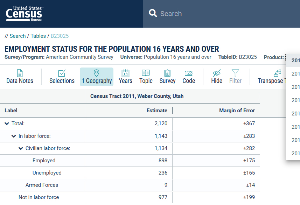Screen dimensions: 300x205
Task: Open the Selections panel
Action: (x=62, y=77)
